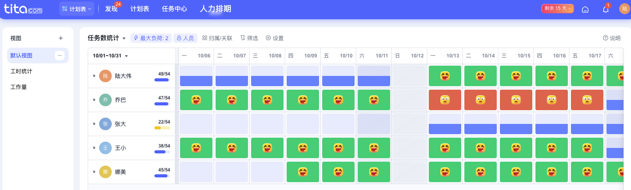Open the 说明 help link
The image size is (631, 190).
coord(612,38)
